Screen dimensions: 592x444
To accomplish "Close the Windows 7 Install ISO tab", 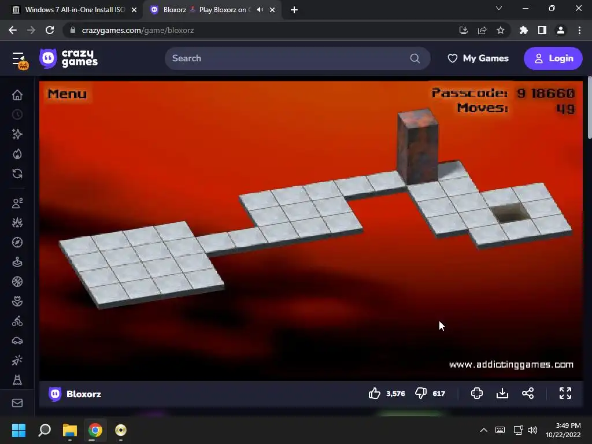I will pyautogui.click(x=134, y=10).
